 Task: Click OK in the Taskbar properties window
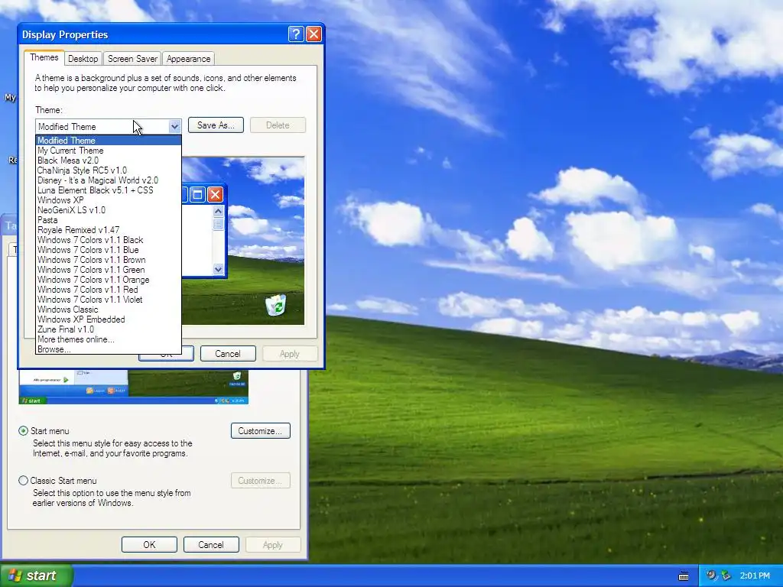point(149,544)
